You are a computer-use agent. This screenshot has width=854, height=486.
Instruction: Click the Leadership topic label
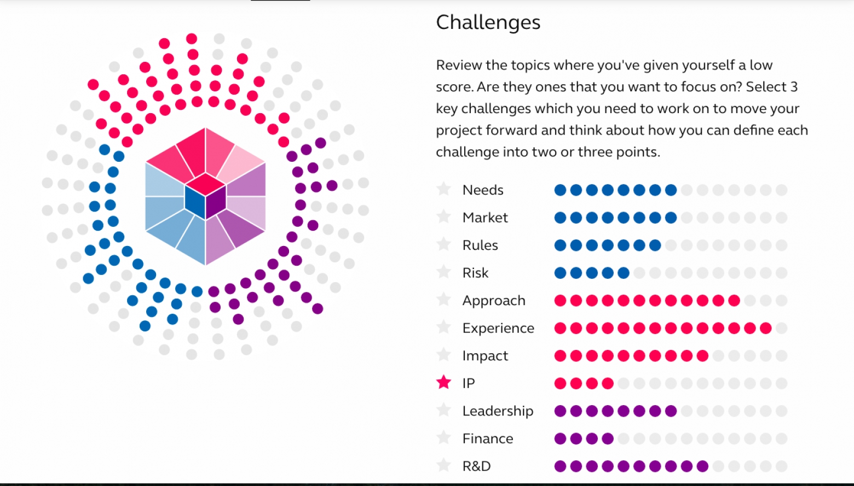498,411
